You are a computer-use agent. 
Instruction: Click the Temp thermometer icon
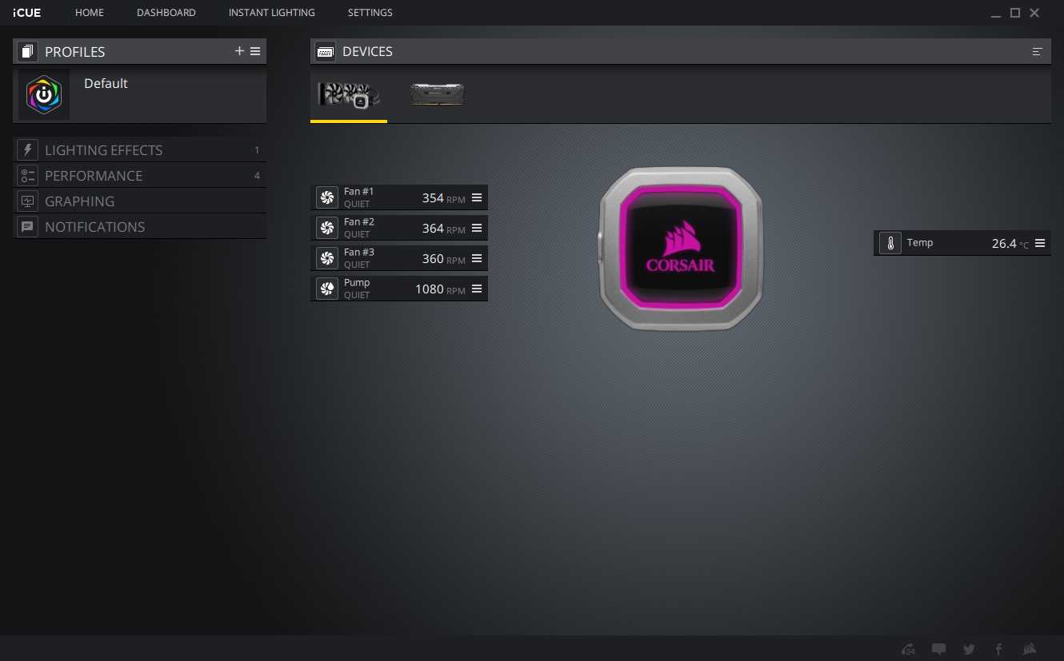point(890,243)
